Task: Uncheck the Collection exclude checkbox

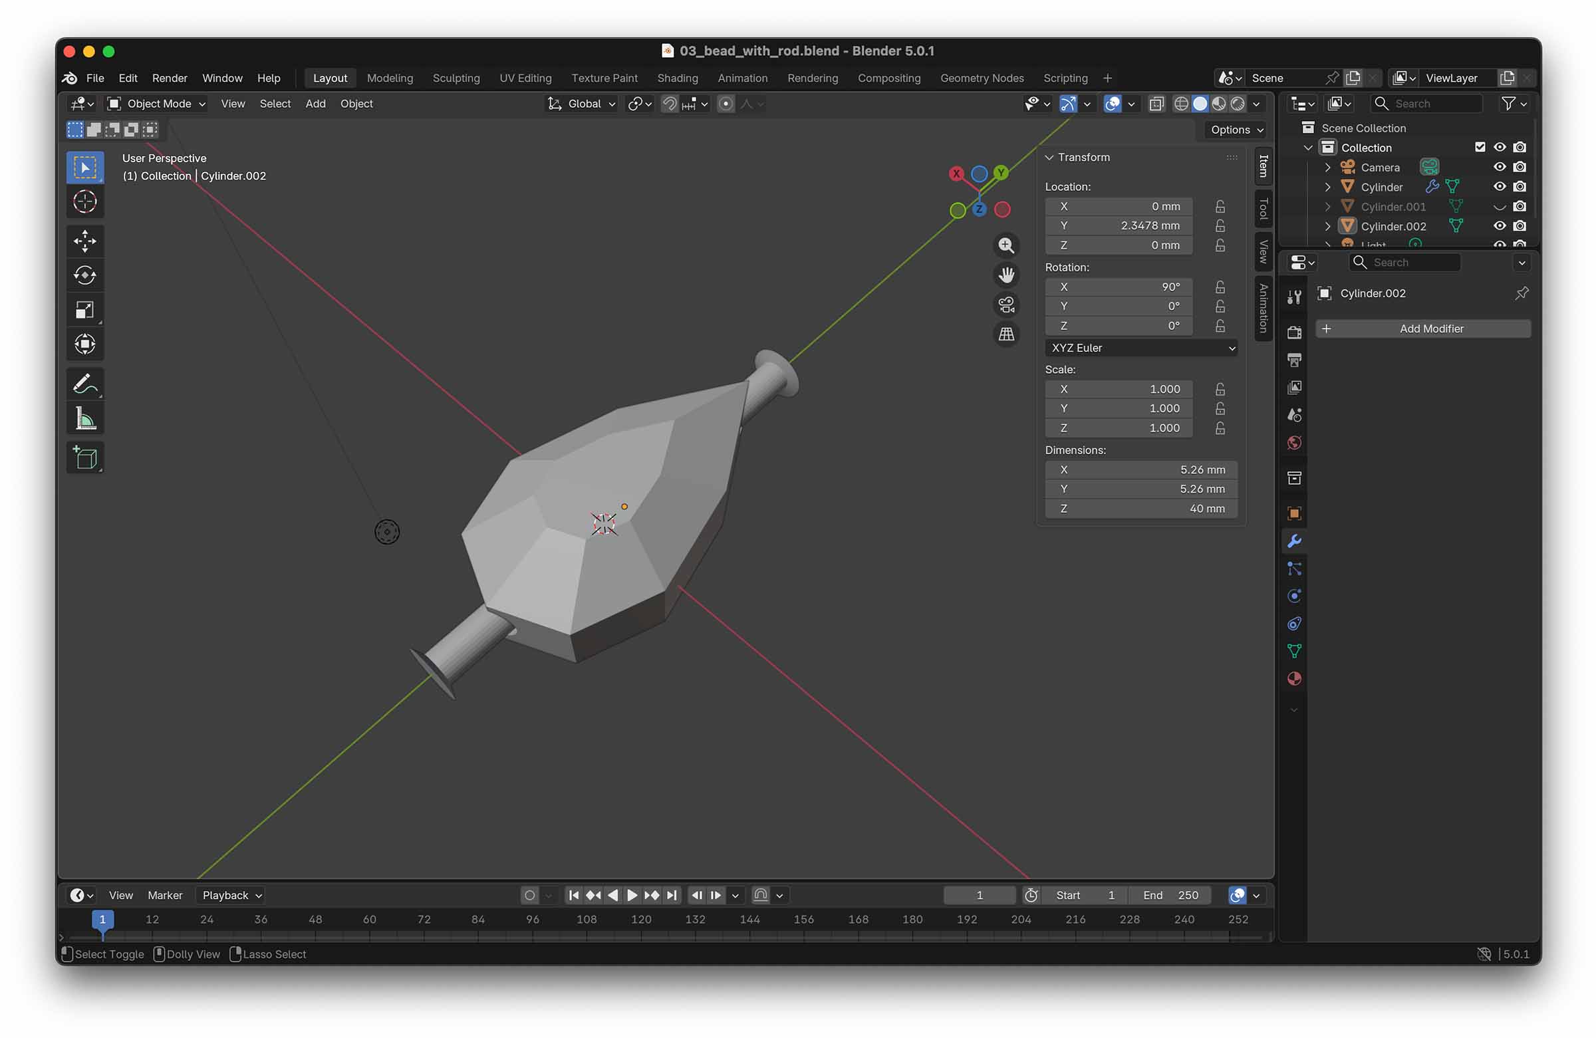Action: [1480, 148]
